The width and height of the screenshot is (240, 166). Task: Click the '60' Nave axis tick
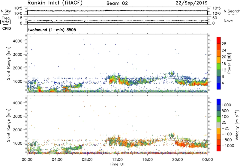(214, 18)
